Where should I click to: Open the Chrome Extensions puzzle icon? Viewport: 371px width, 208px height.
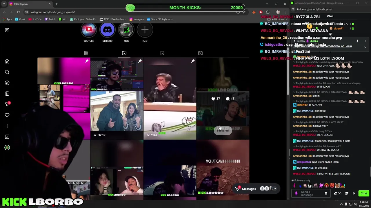tap(268, 12)
